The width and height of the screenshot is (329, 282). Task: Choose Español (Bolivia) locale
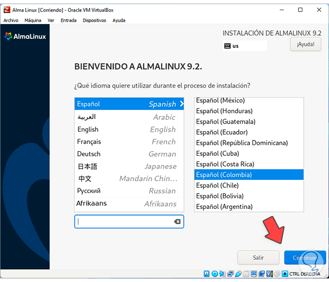tap(249, 196)
